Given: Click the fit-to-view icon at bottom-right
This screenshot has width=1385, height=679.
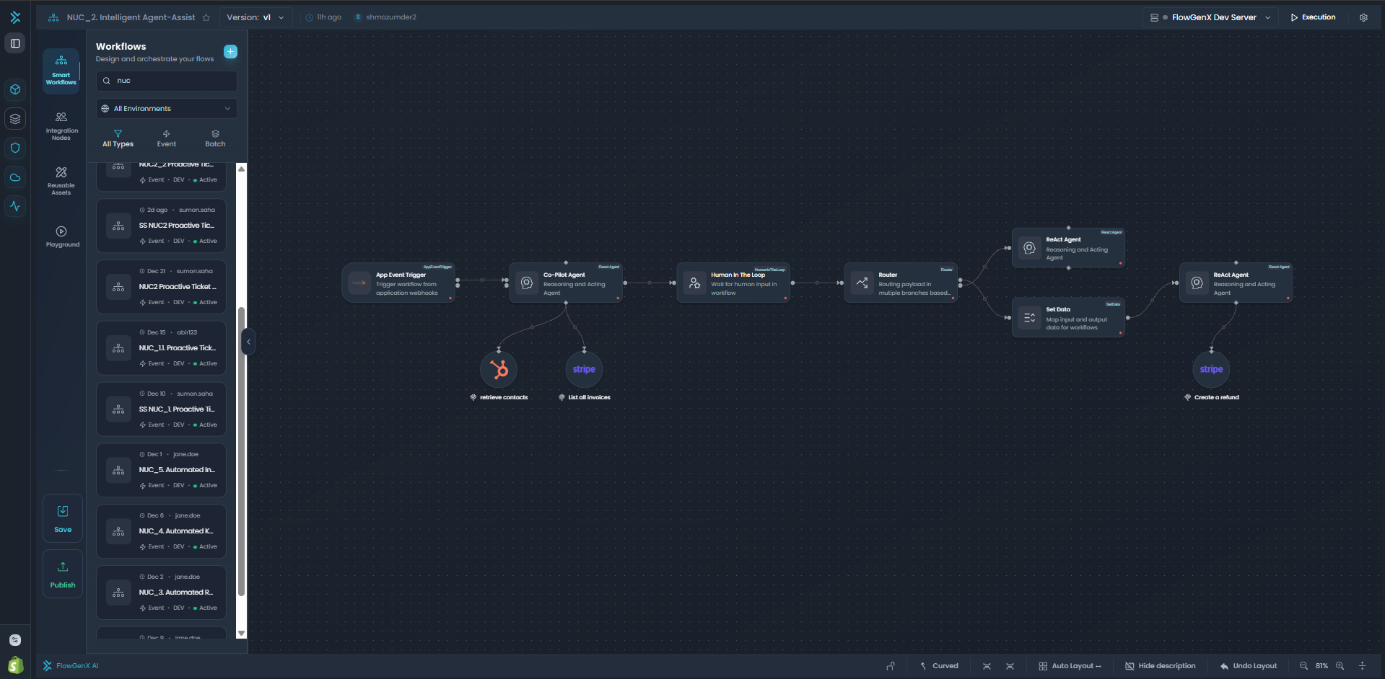Looking at the screenshot, I should 1363,666.
